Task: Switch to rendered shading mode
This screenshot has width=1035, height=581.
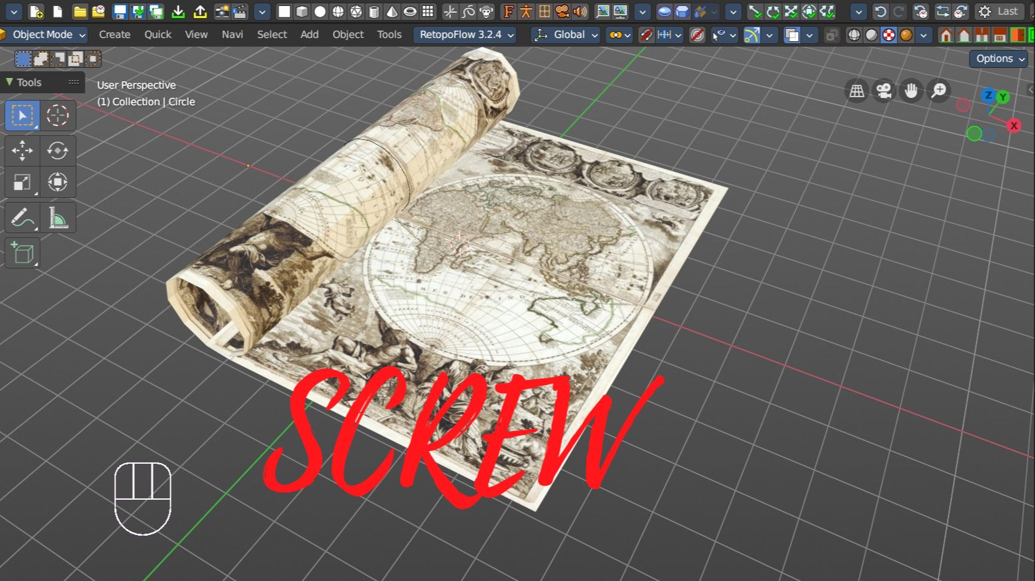Action: coord(906,35)
